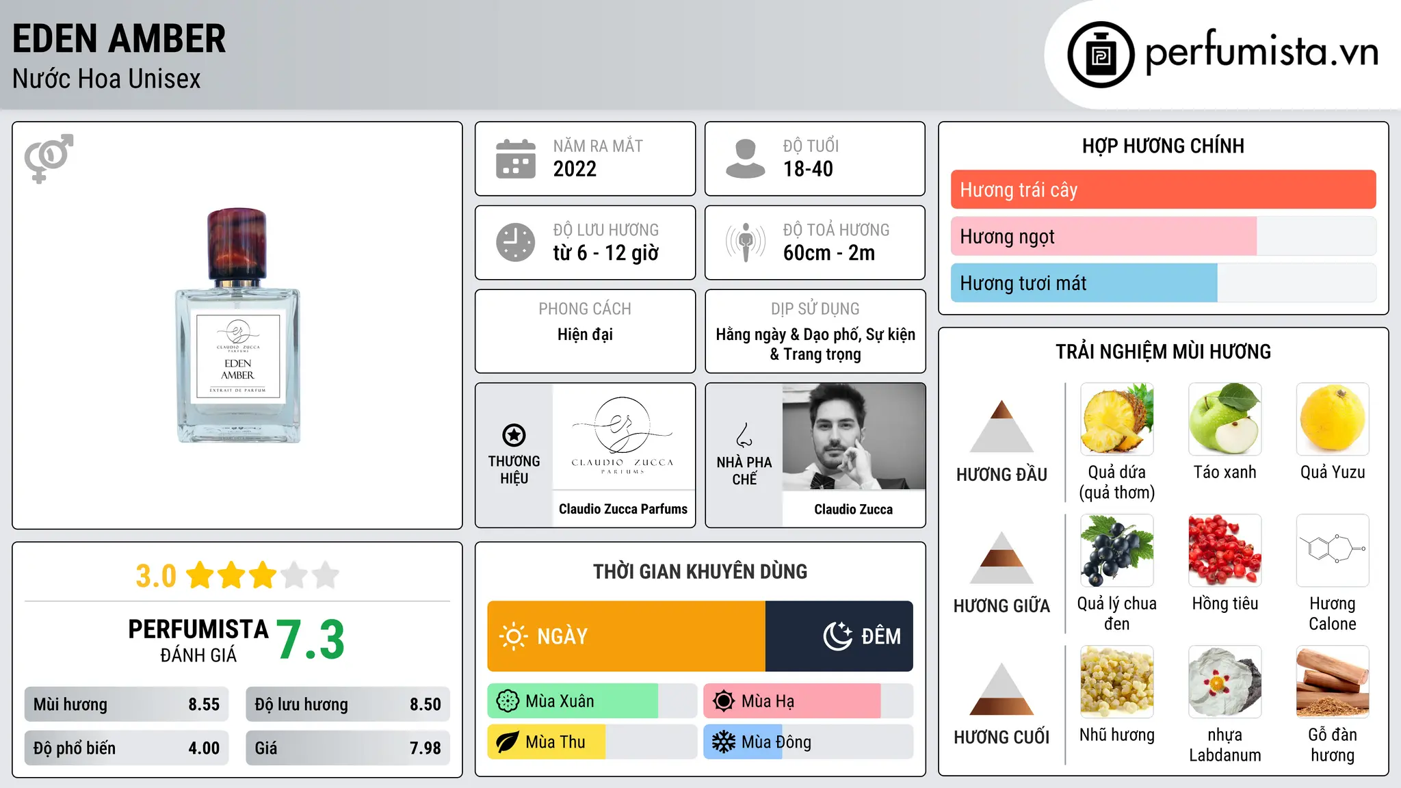
Task: Select the Labdanum resin note image
Action: pos(1225,682)
